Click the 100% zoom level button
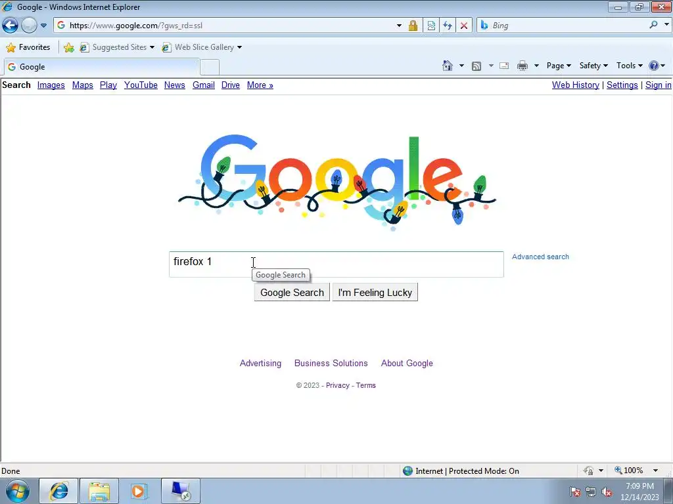Image resolution: width=673 pixels, height=504 pixels. pyautogui.click(x=628, y=471)
